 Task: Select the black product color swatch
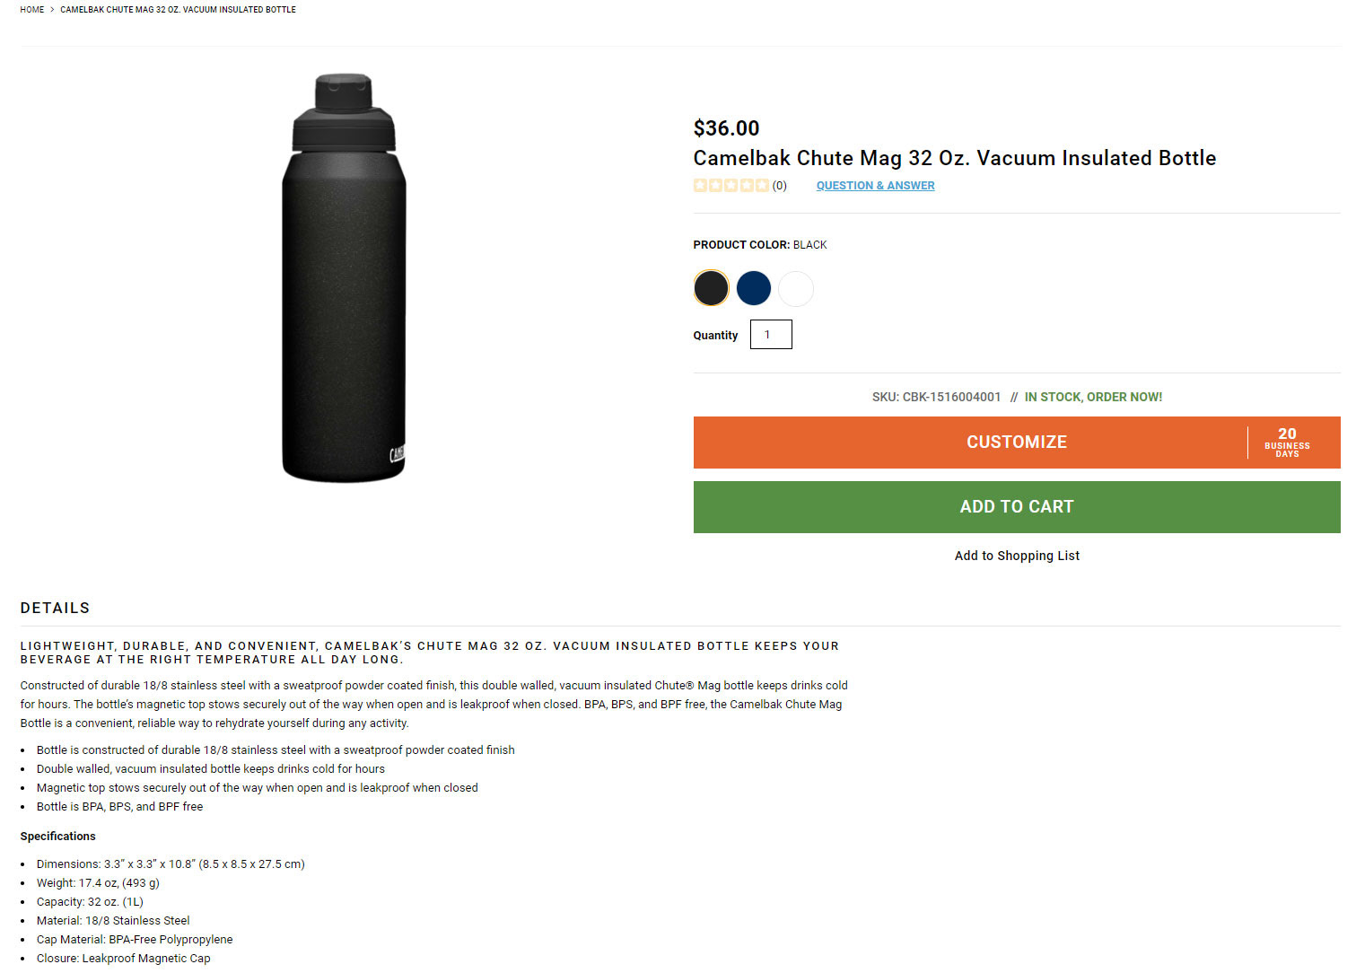click(x=711, y=288)
